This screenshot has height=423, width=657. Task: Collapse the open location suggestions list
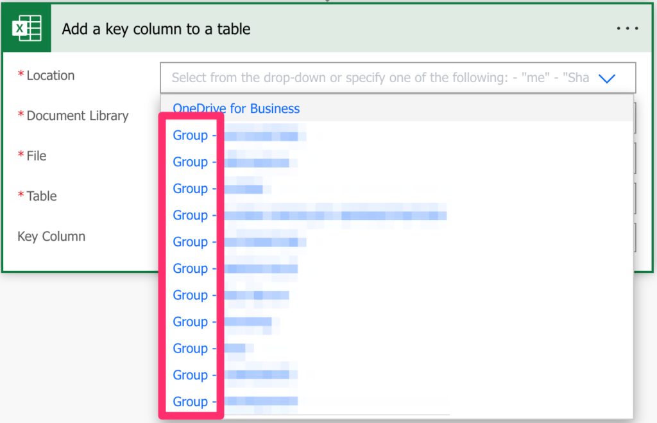coord(607,76)
